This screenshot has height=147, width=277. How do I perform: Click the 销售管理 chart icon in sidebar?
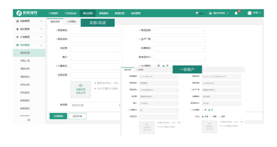point(17,21)
